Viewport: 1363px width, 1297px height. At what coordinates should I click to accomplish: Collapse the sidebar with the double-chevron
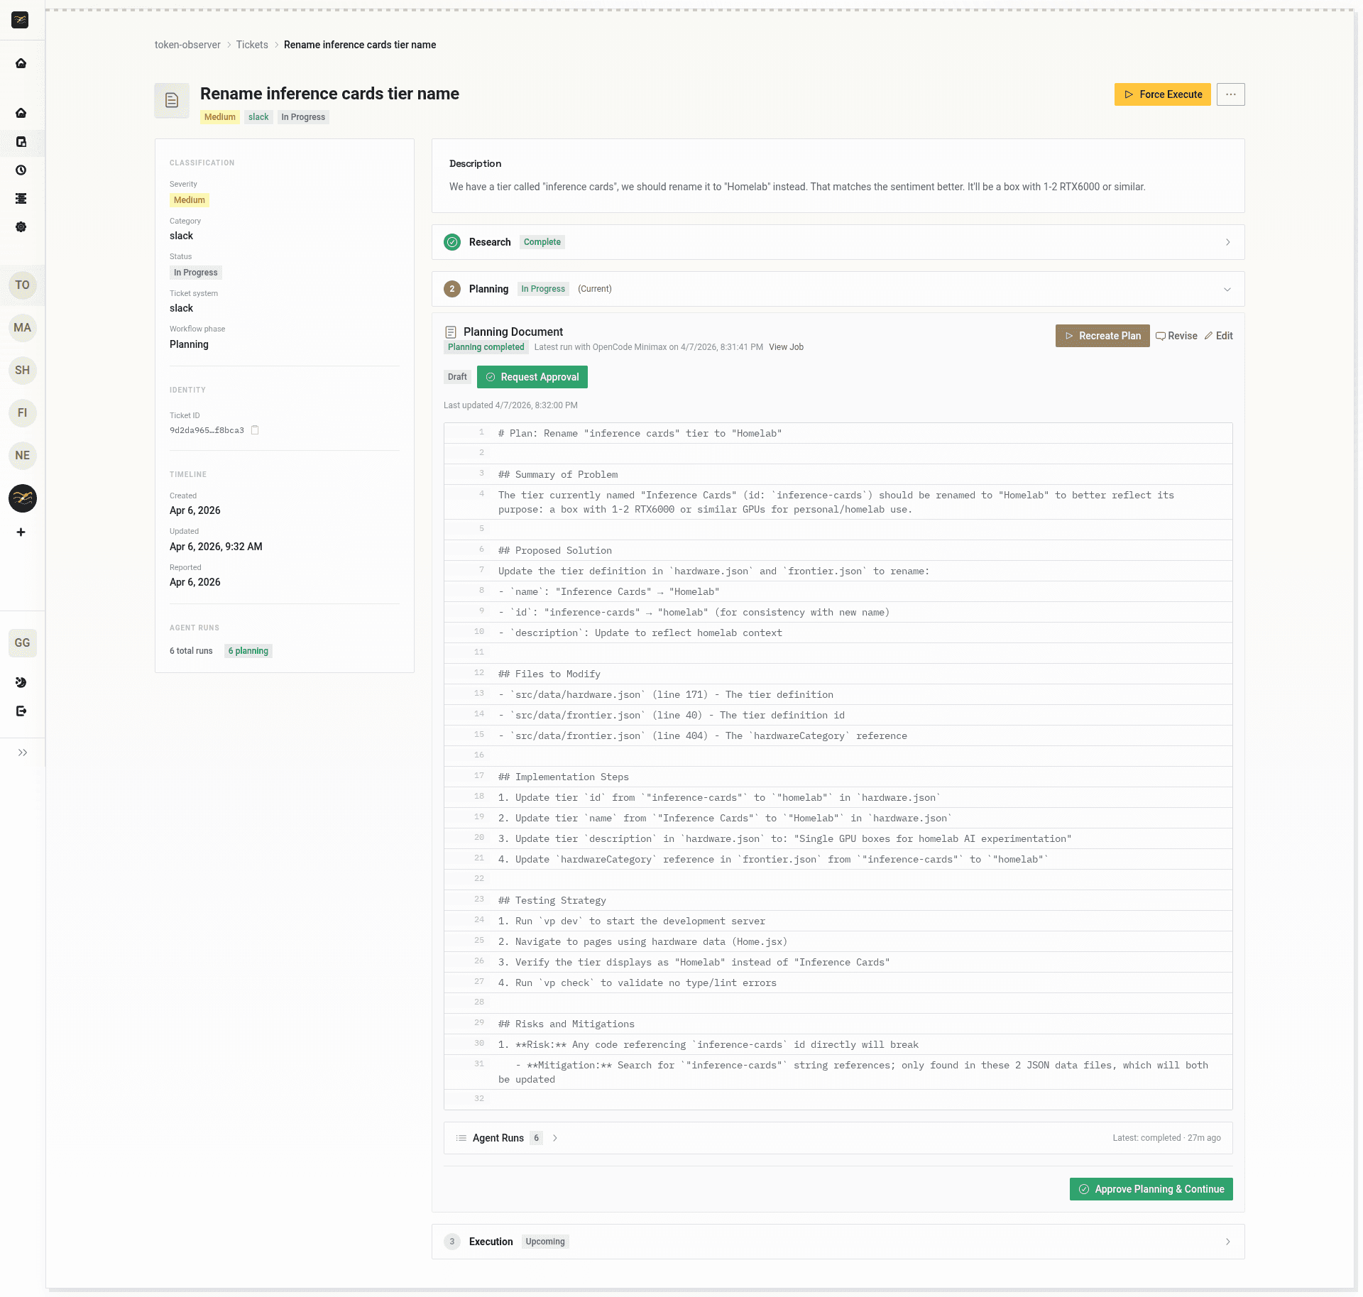pyautogui.click(x=23, y=753)
